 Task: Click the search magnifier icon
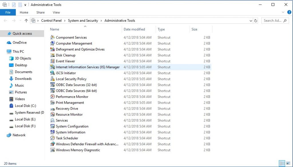(285, 21)
